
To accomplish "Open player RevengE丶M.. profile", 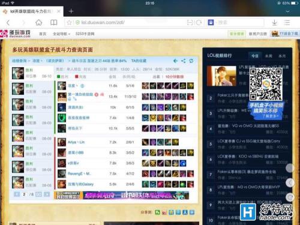I will tap(79, 173).
